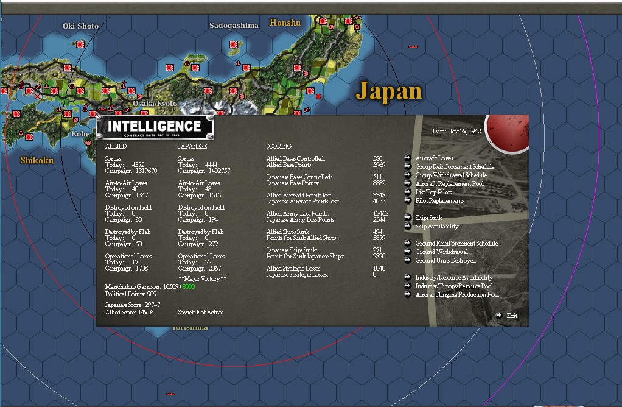
Task: Click the arrow icon beside Aircraft Losses
Action: (407, 158)
